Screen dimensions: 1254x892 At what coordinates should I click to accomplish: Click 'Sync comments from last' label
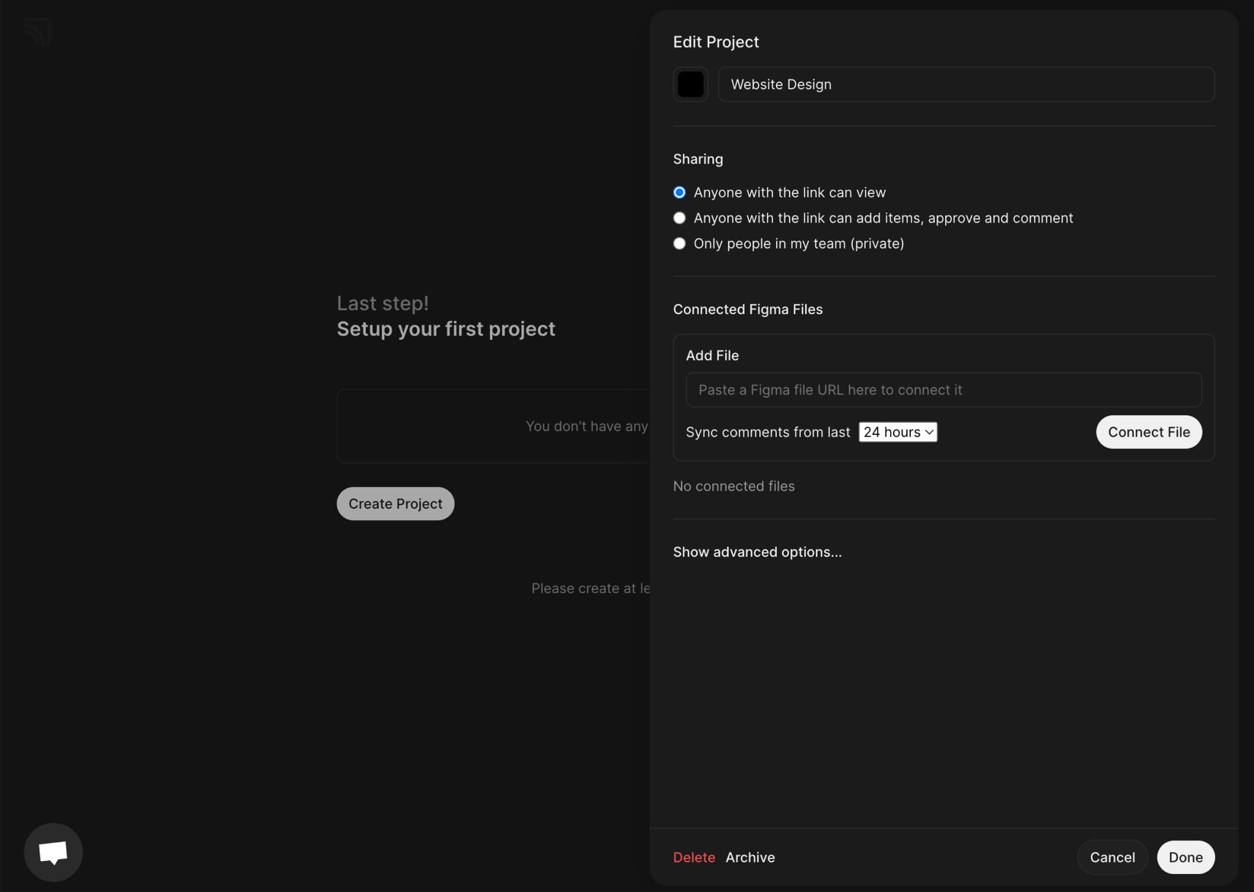[767, 432]
